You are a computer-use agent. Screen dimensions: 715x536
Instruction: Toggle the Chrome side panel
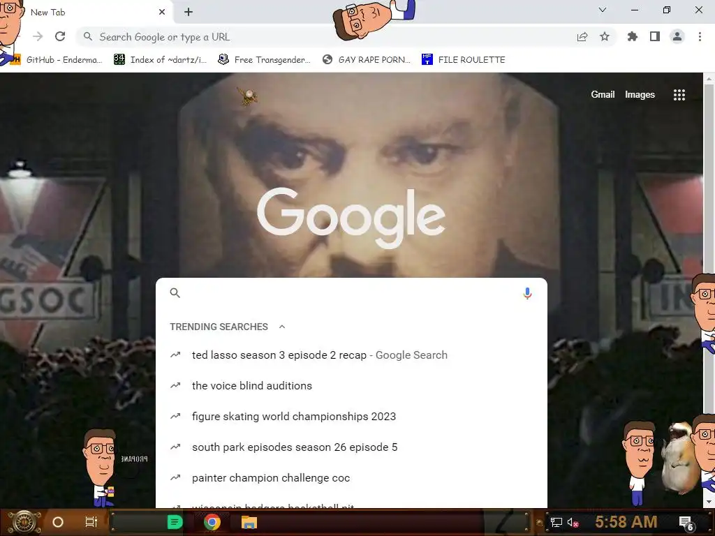655,36
